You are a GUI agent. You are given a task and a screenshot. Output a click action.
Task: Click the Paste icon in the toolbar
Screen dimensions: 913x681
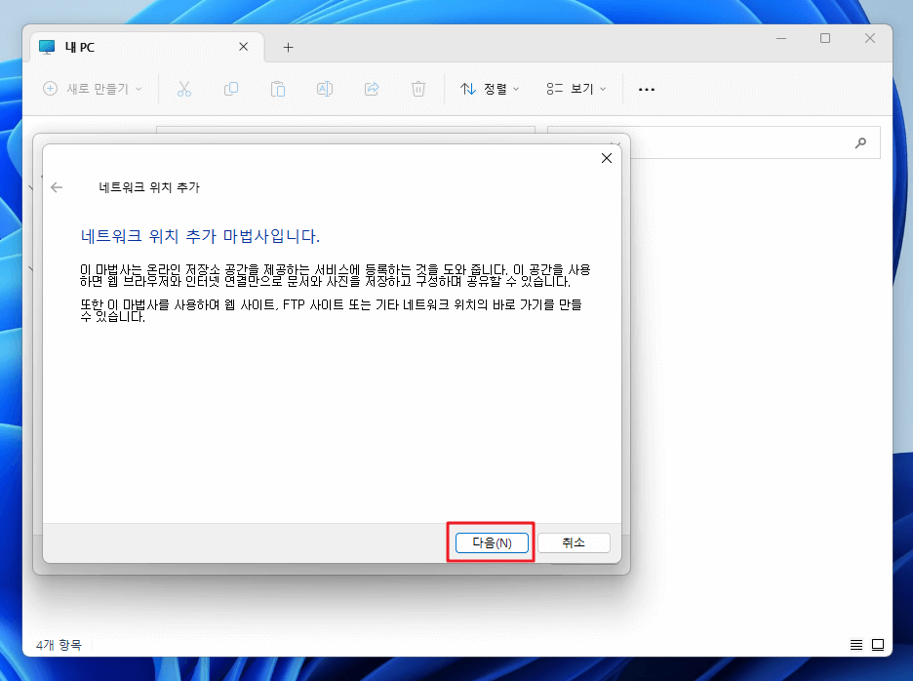(278, 89)
